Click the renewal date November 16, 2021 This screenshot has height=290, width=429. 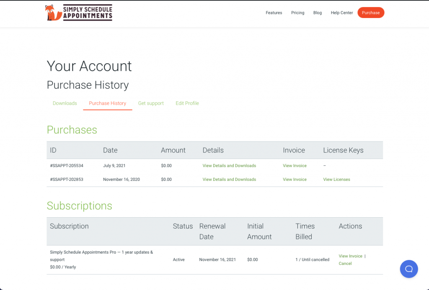217,259
